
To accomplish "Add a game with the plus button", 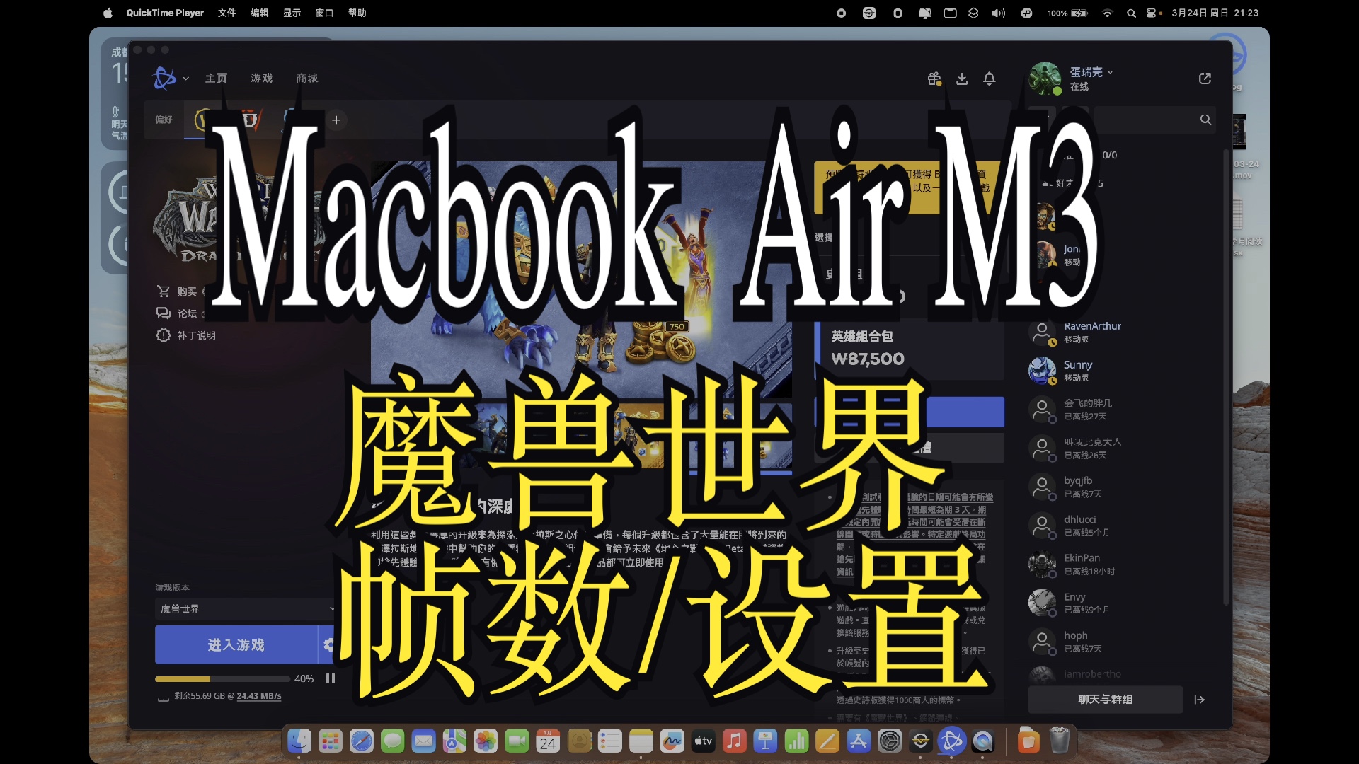I will 336,120.
